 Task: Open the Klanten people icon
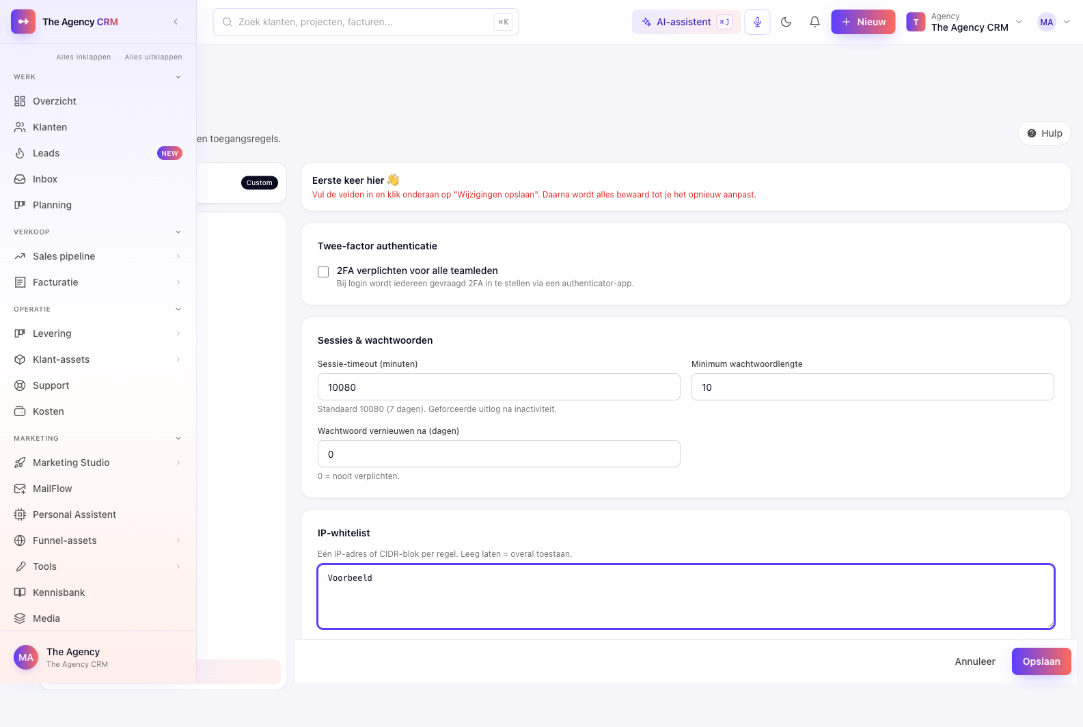20,127
